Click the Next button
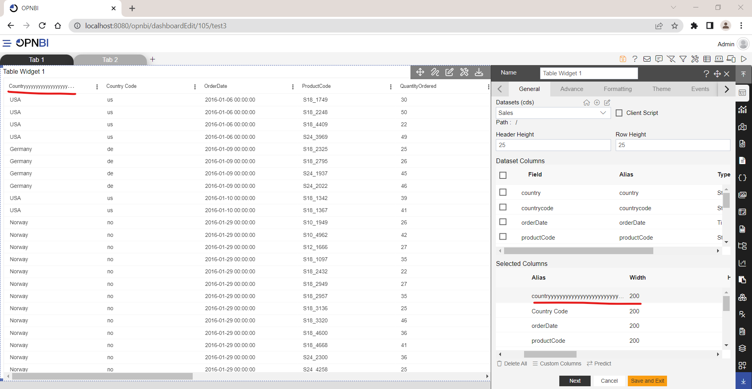This screenshot has width=752, height=389. 575,381
